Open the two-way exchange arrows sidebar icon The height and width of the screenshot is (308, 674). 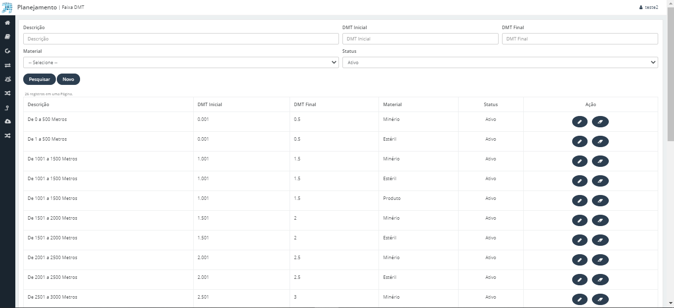pos(7,65)
